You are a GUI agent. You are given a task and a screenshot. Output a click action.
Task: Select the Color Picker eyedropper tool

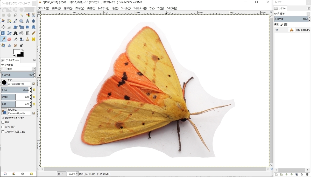[x=15, y=21]
